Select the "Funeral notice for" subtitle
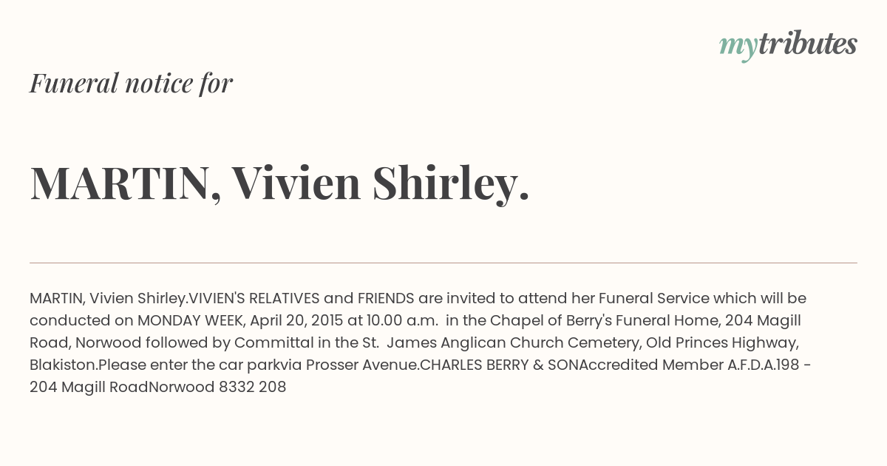 (131, 83)
